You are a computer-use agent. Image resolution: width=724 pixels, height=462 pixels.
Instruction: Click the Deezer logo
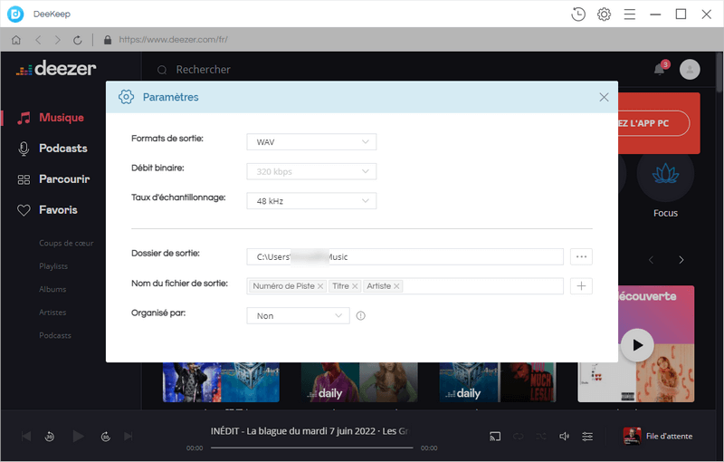(x=56, y=69)
